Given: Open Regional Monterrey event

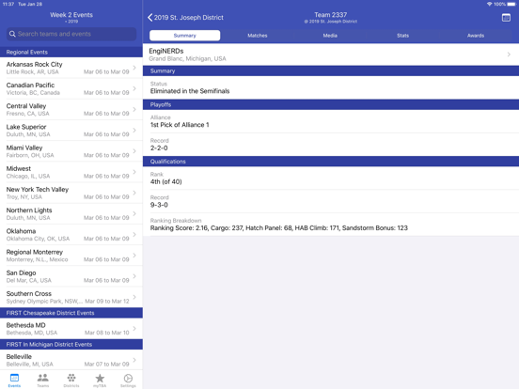Looking at the screenshot, I should (71, 256).
